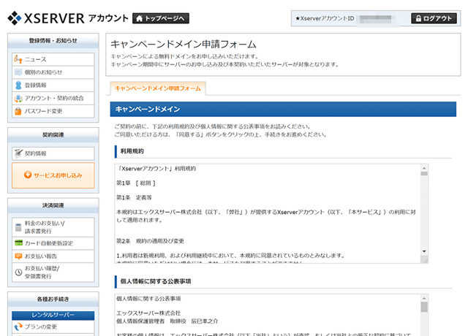Click the contract icon beside 契約情報
468x336 pixels.
(x=18, y=153)
